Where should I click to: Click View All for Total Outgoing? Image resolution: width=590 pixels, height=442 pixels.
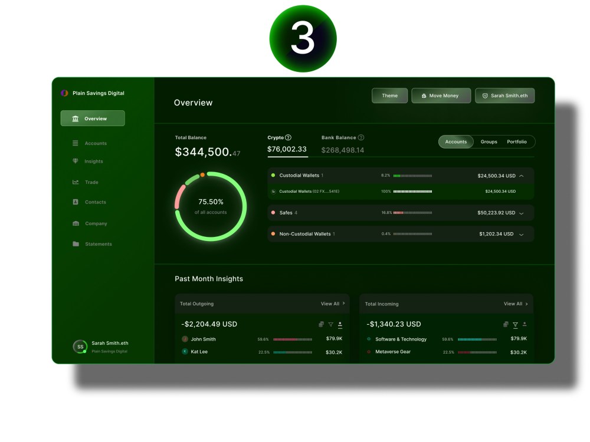coord(333,304)
